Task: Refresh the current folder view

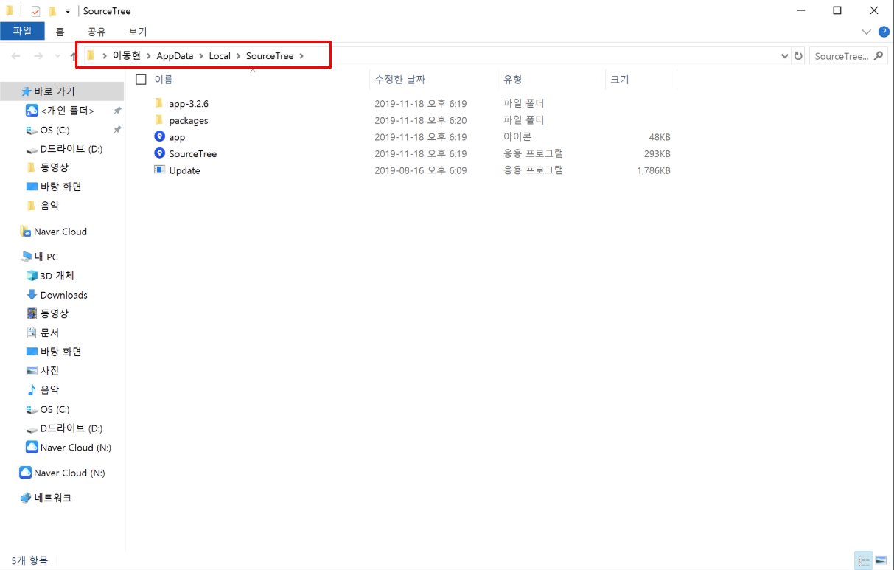Action: (798, 56)
